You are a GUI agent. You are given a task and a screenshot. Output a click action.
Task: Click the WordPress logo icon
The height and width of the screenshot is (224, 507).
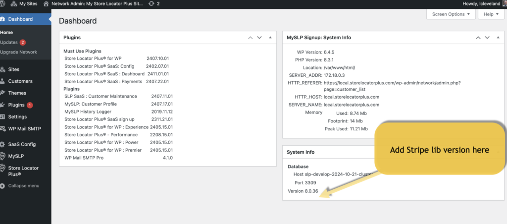[2, 4]
